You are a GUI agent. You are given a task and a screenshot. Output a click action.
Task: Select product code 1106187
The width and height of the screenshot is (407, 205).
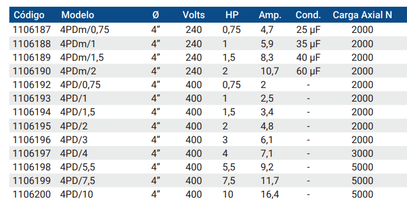click(x=32, y=30)
